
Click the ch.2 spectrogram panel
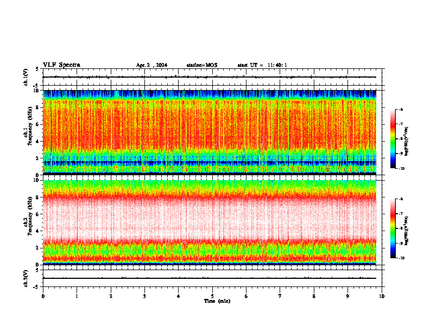(x=210, y=222)
